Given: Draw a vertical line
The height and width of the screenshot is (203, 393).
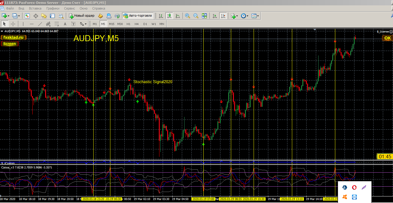Looking at the screenshot, I should click(23, 24).
